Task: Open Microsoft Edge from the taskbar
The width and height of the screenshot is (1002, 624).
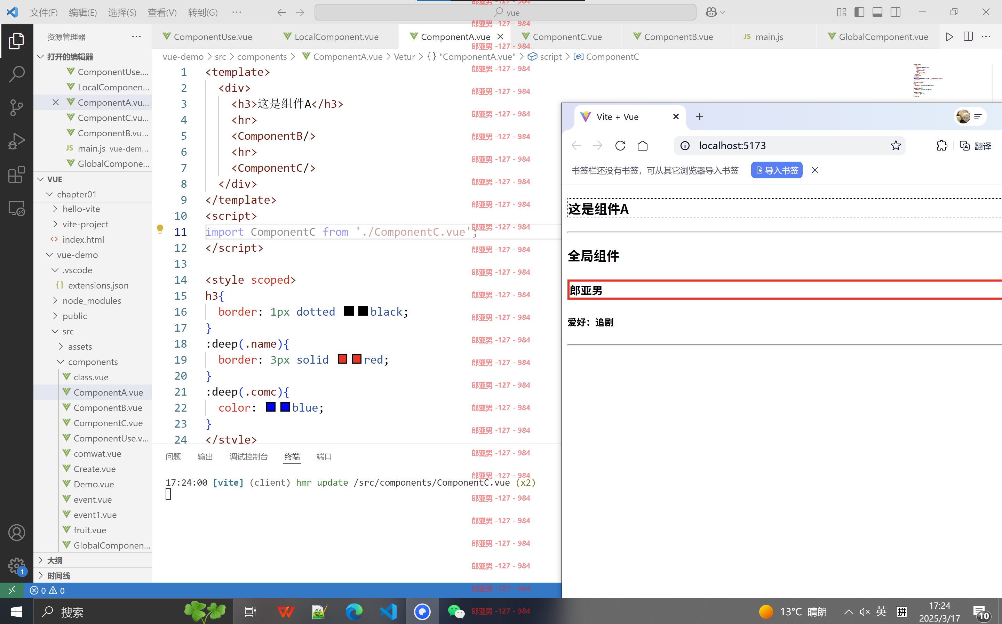Action: click(x=353, y=611)
